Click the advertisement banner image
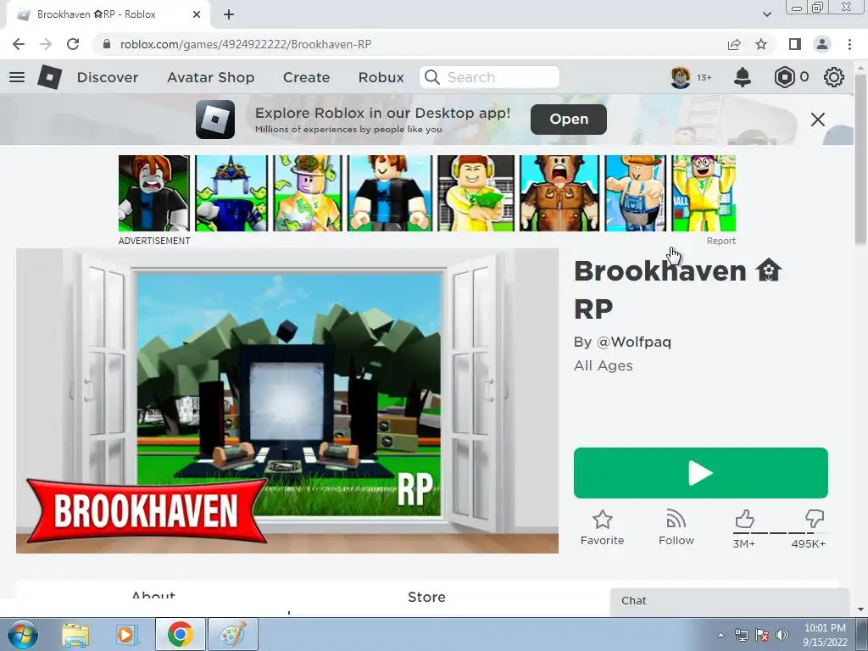Screen dimensions: 868x651 tap(427, 193)
